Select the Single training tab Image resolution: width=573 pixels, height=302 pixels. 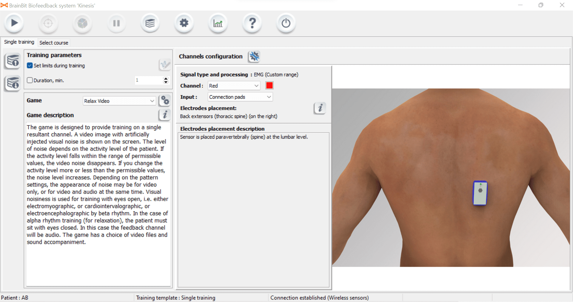(x=19, y=42)
